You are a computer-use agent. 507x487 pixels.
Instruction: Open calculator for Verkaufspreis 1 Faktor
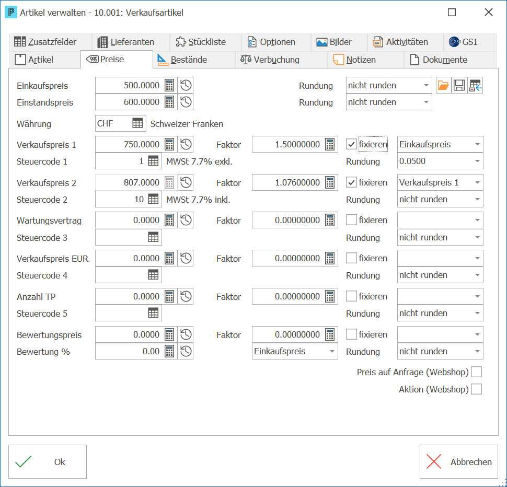pos(330,144)
